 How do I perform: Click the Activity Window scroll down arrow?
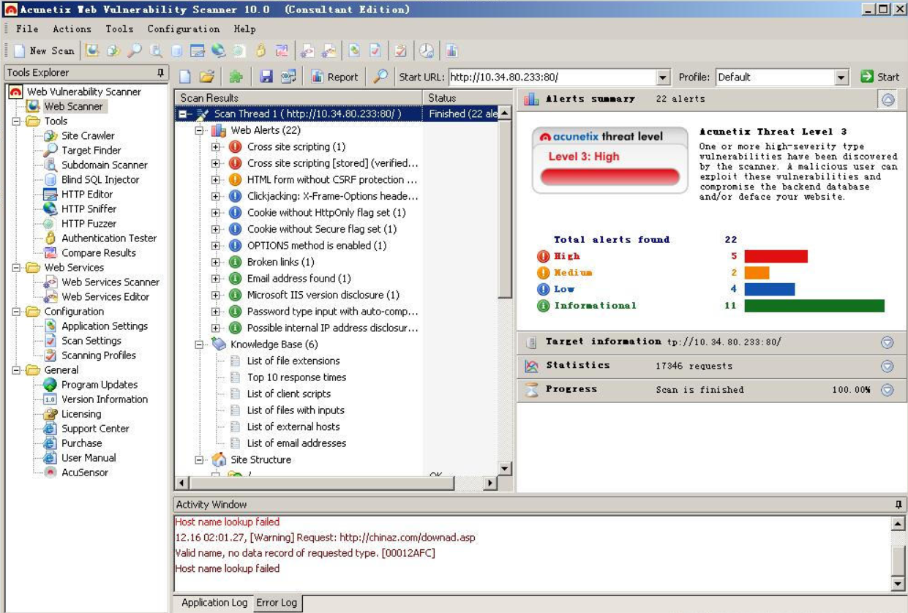click(x=898, y=584)
